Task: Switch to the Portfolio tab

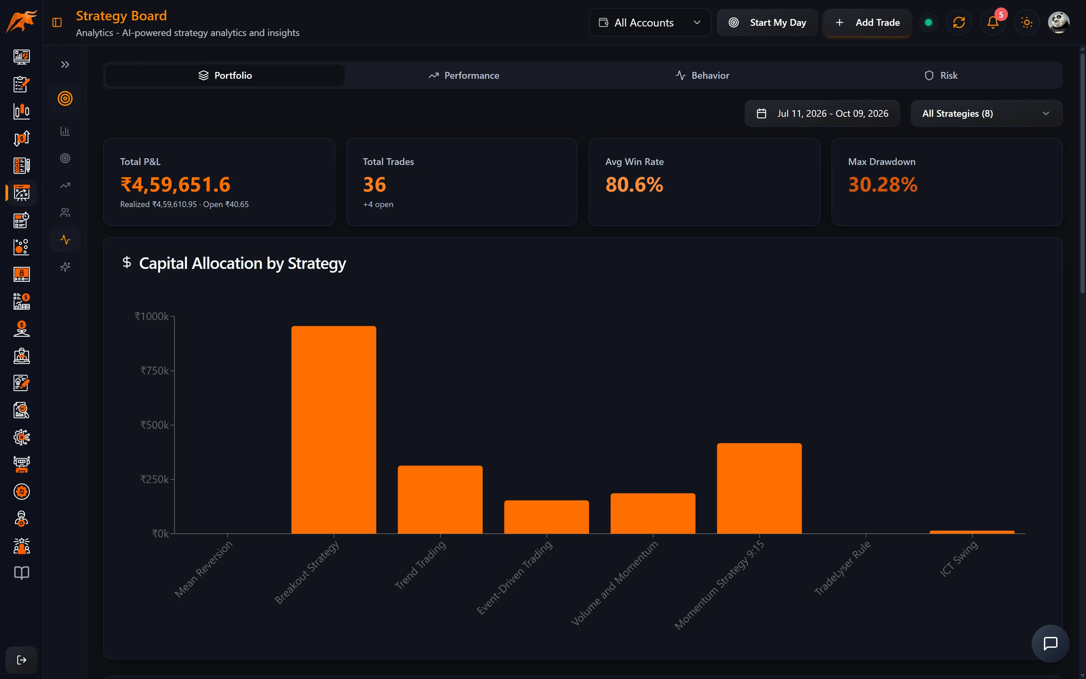Action: click(225, 75)
